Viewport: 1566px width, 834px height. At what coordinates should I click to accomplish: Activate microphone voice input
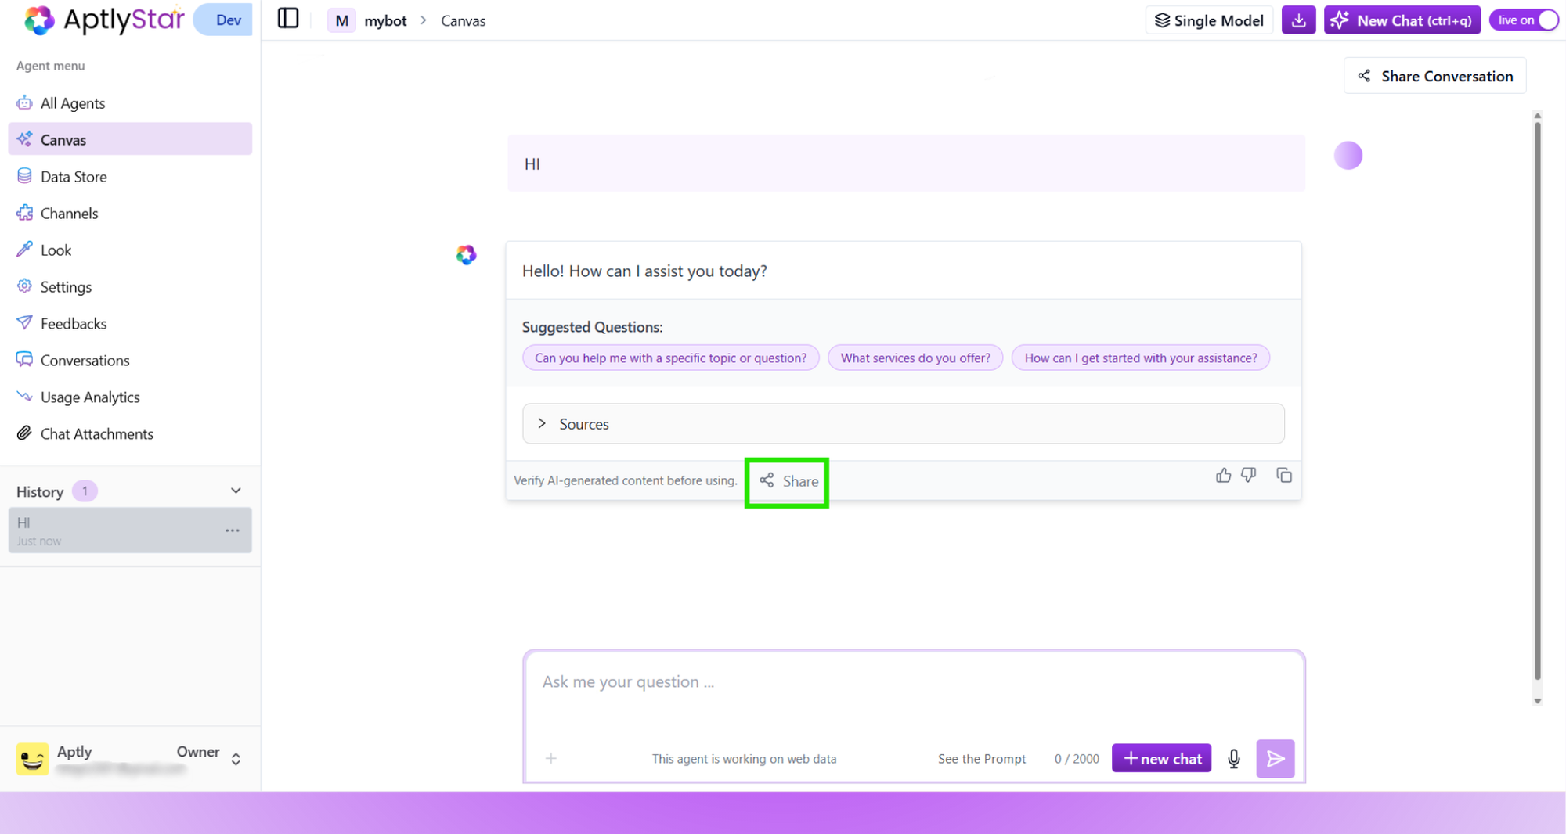1233,758
